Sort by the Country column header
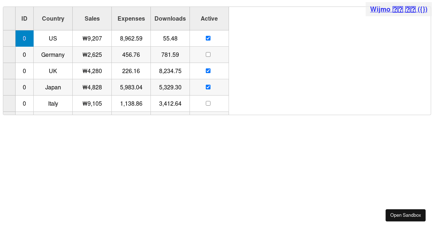 pos(53,18)
